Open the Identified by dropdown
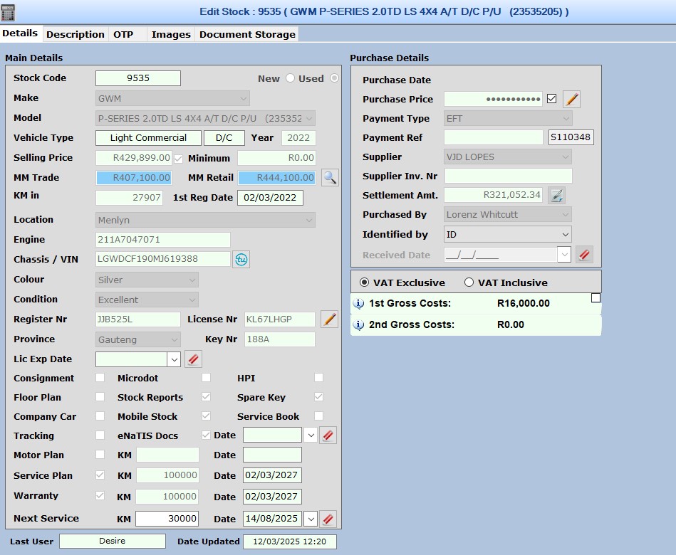The height and width of the screenshot is (555, 676). tap(565, 234)
